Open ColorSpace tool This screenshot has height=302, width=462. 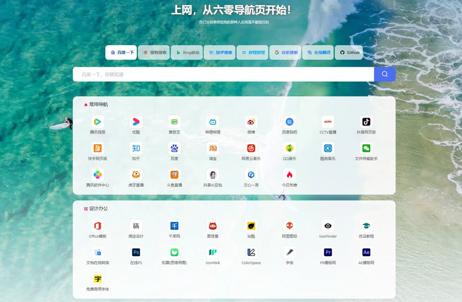[x=251, y=256]
